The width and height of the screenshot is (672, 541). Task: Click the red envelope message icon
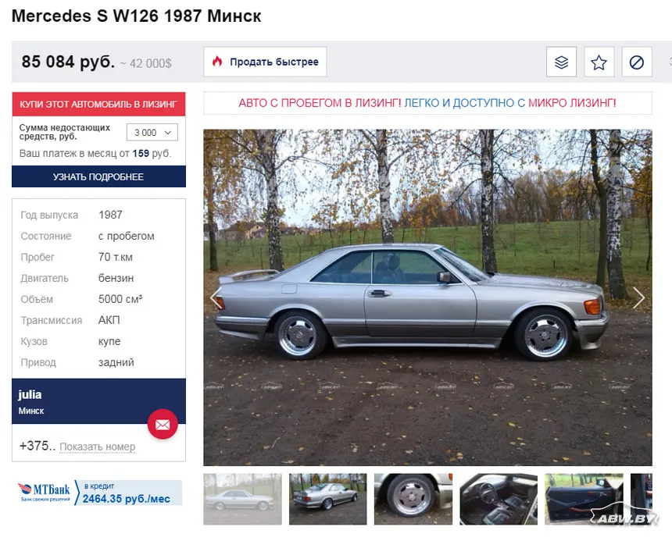coord(163,424)
